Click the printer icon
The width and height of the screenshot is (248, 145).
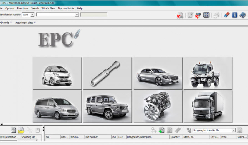[x=216, y=15]
